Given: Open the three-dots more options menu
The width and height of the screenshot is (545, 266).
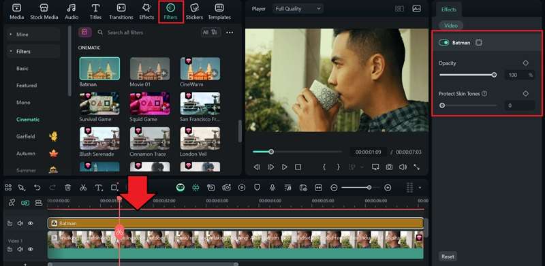Looking at the screenshot, I should coord(230,32).
